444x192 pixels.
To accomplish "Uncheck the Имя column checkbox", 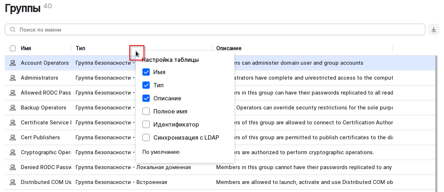I will click(146, 72).
